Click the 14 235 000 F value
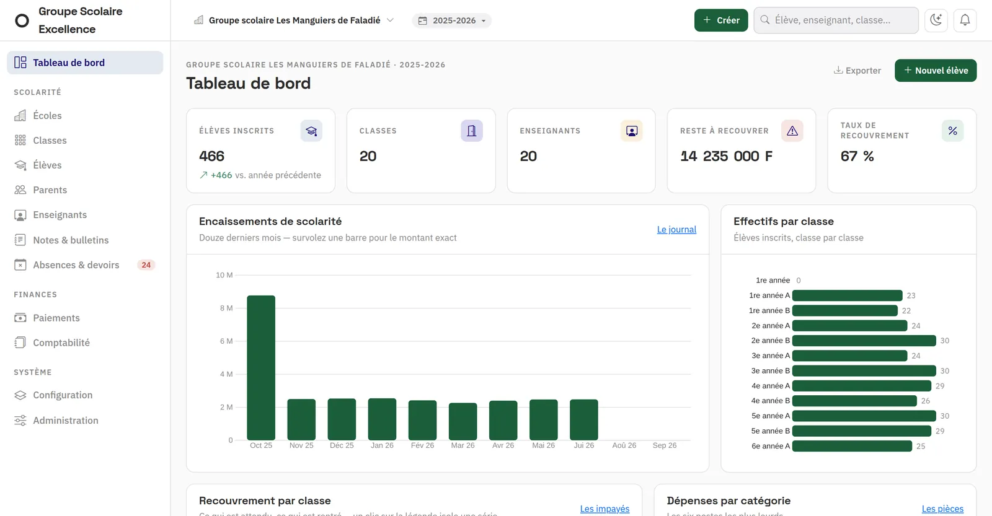992x516 pixels. tap(726, 156)
